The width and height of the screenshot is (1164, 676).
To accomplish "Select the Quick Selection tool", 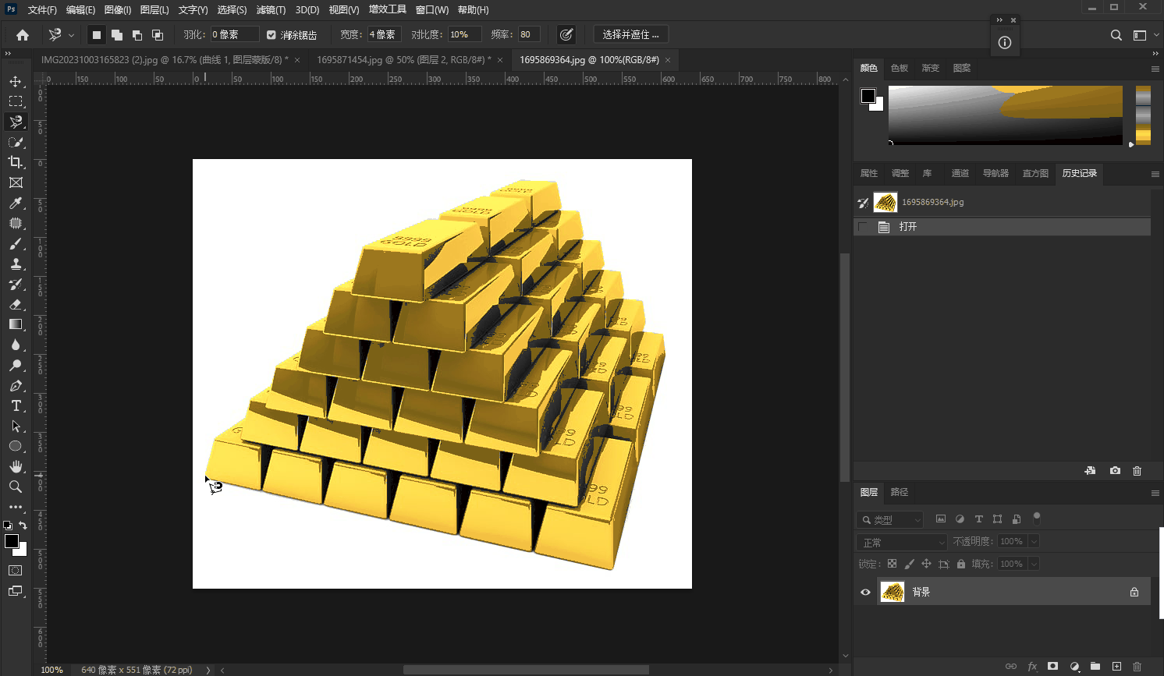I will pos(15,142).
